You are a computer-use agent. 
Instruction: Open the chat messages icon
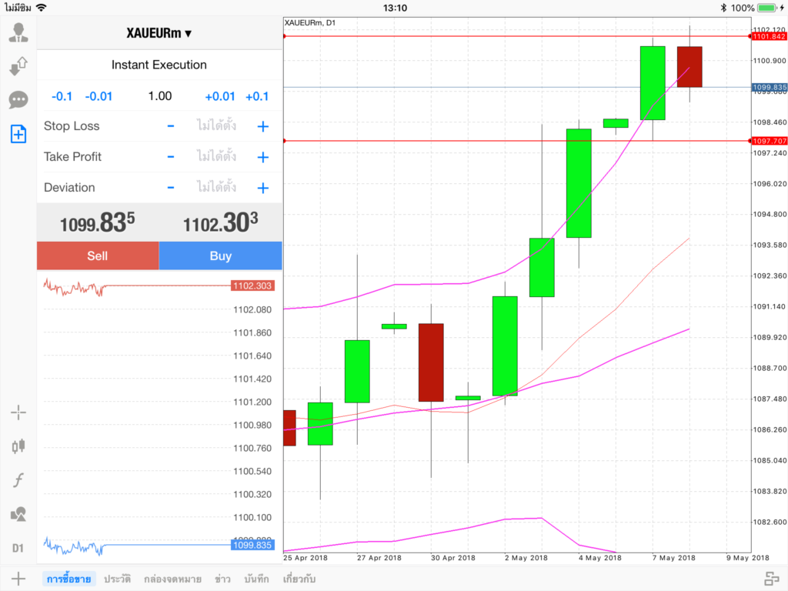click(18, 100)
